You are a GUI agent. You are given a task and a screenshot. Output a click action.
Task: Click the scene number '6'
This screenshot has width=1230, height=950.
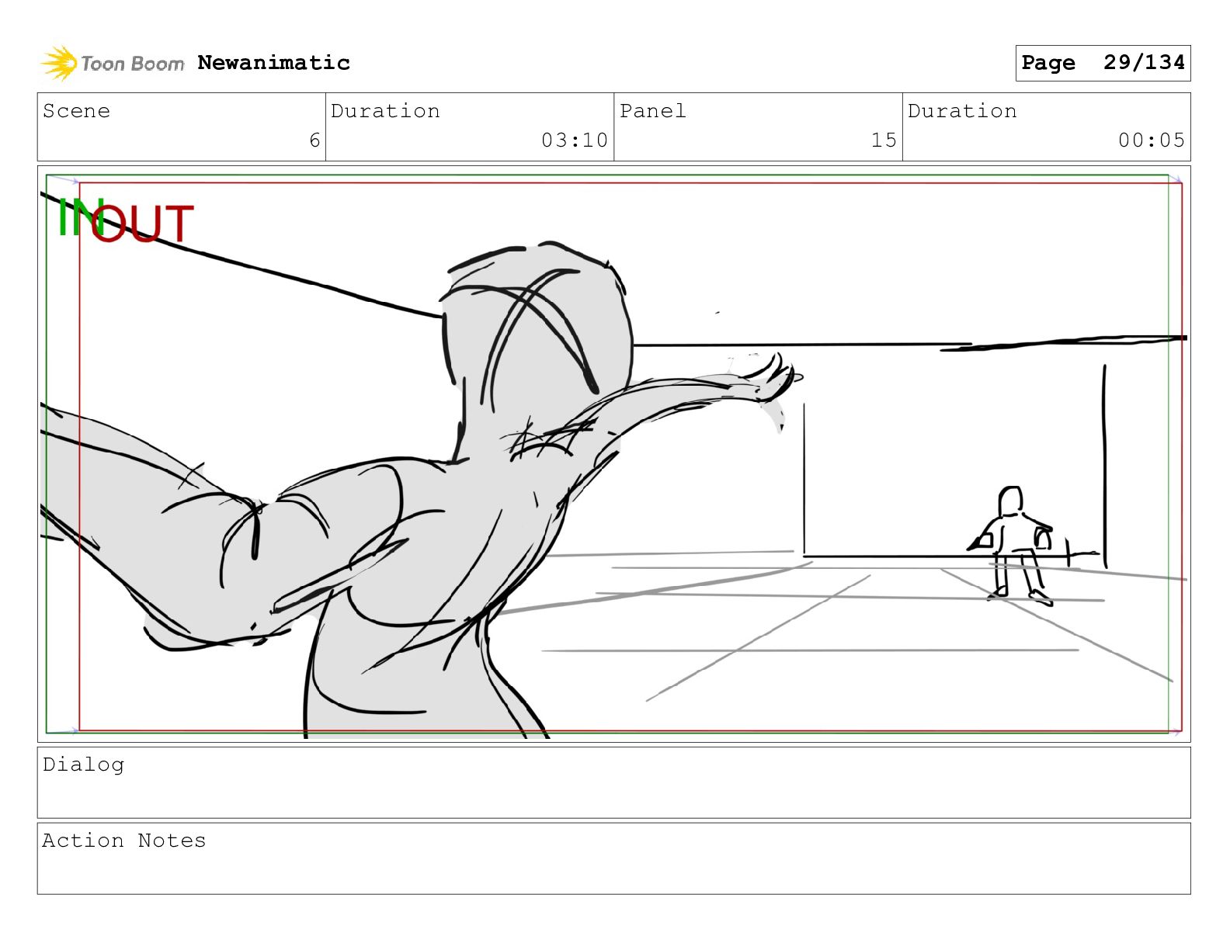[314, 140]
